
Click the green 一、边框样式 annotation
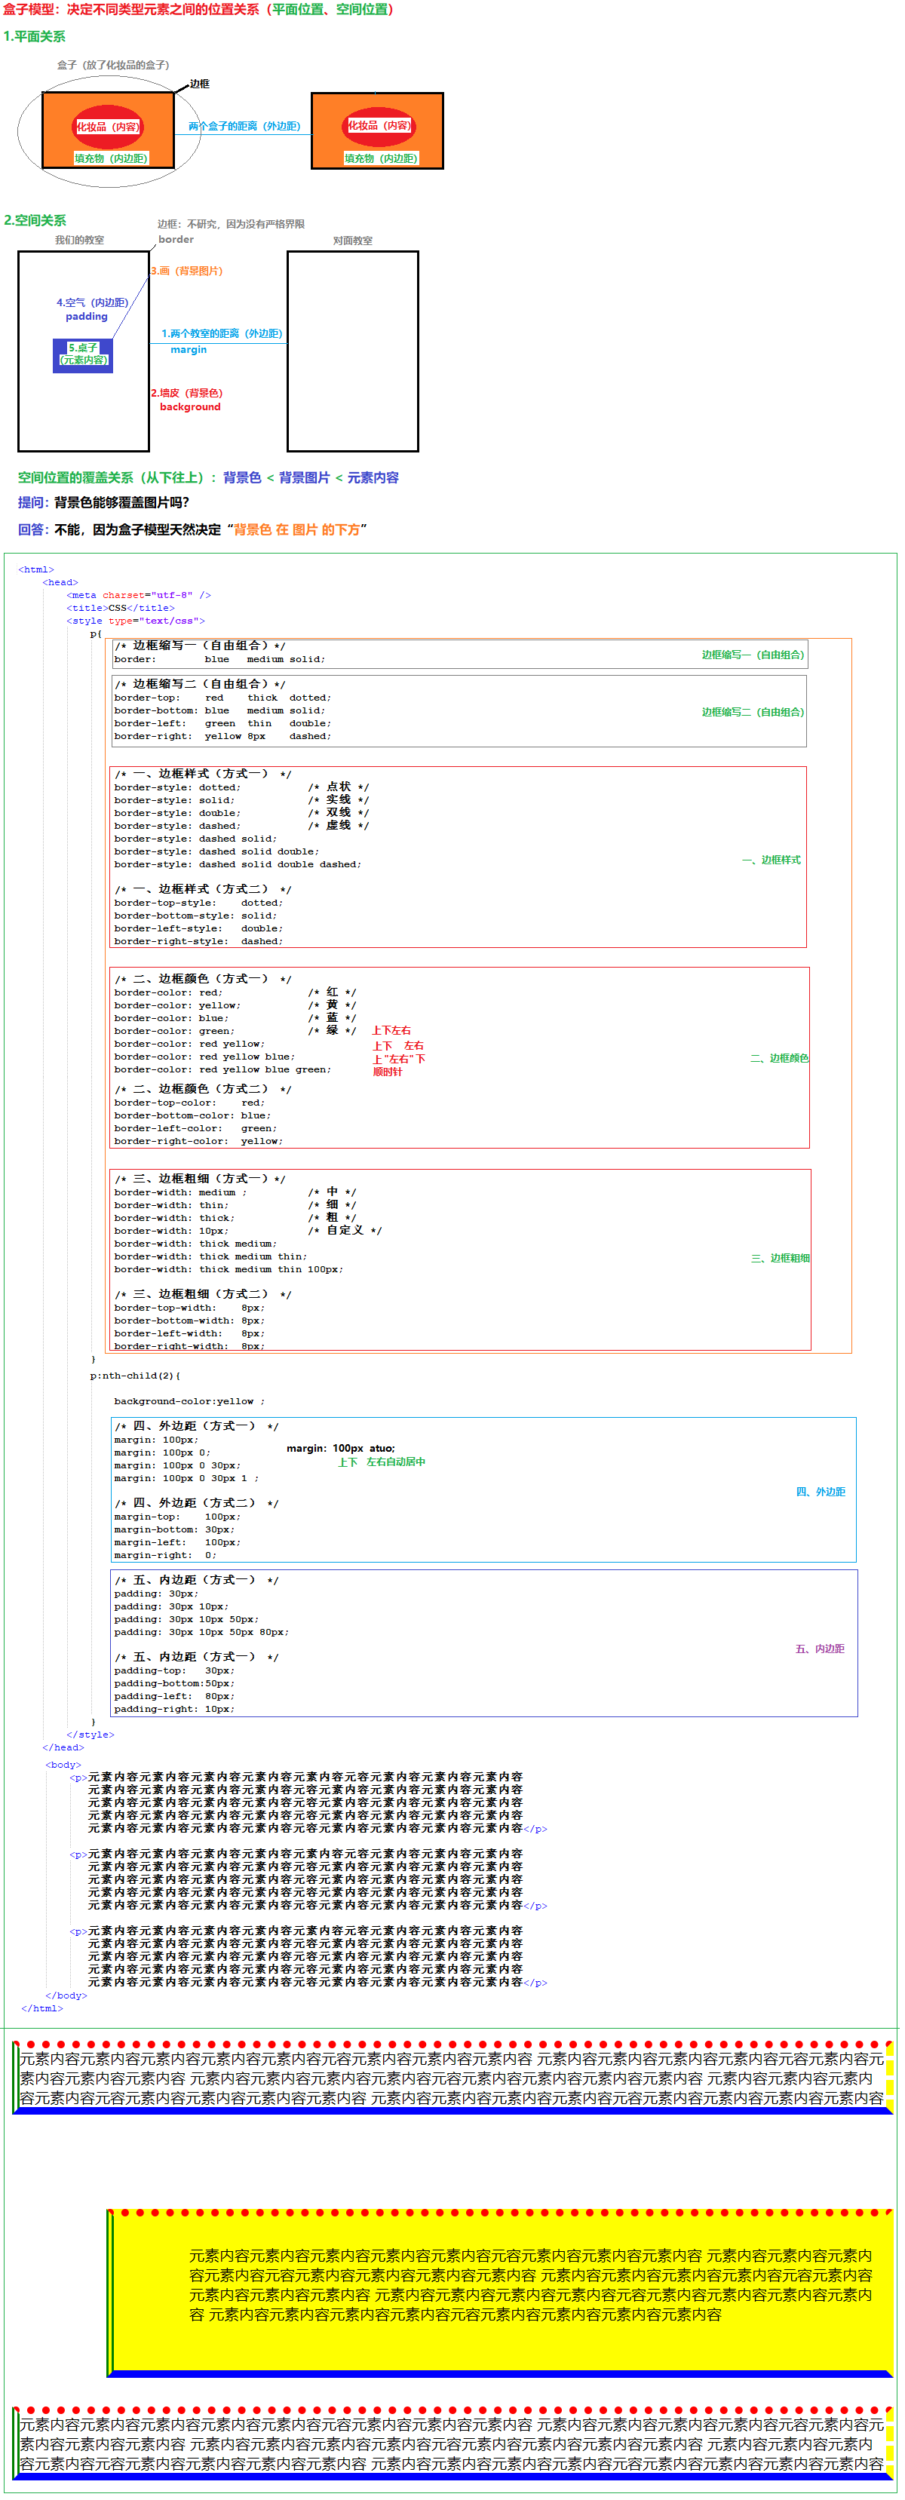click(771, 860)
